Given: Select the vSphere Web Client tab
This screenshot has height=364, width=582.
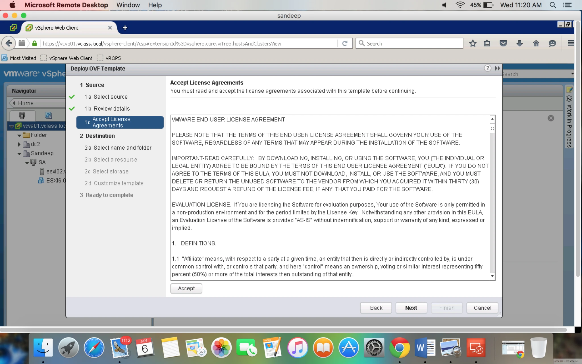Looking at the screenshot, I should pyautogui.click(x=69, y=28).
